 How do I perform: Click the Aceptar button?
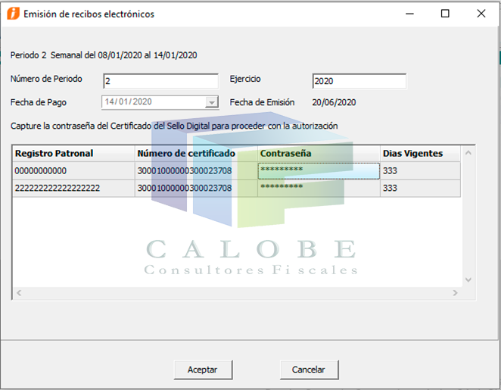tap(204, 370)
